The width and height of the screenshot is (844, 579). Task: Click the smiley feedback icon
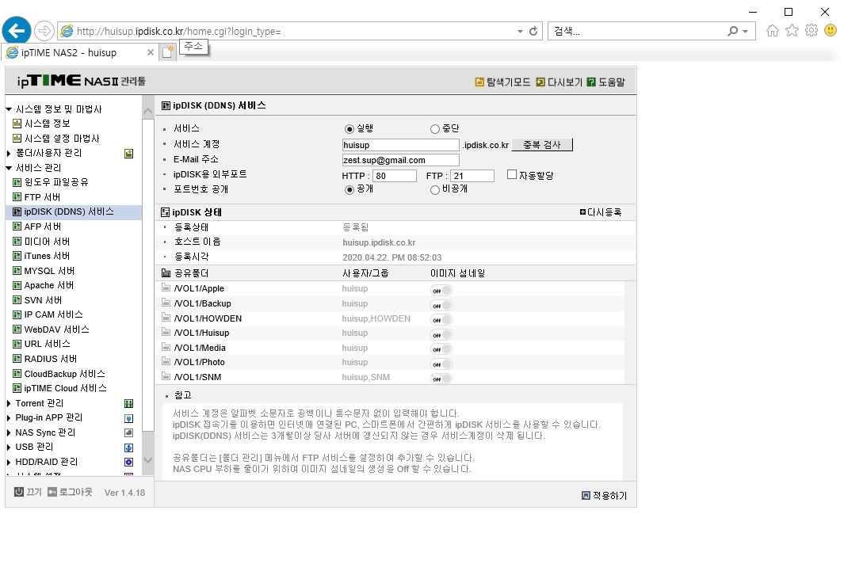click(x=831, y=31)
